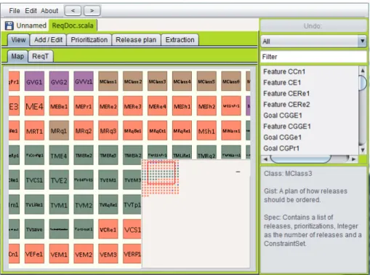The height and width of the screenshot is (275, 370).
Task: Open the Prioritization tab
Action: pyautogui.click(x=89, y=40)
